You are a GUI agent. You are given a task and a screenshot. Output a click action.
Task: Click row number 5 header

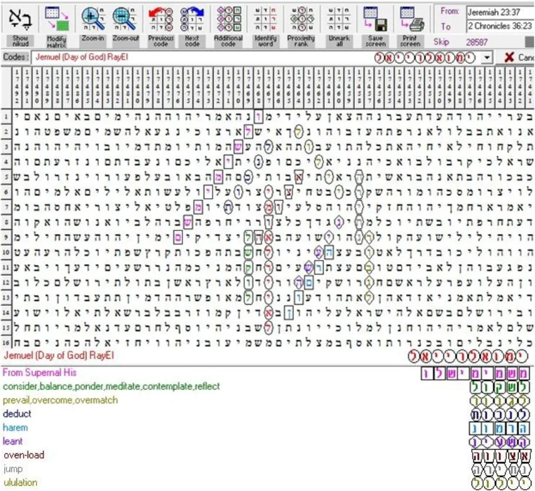[6, 177]
